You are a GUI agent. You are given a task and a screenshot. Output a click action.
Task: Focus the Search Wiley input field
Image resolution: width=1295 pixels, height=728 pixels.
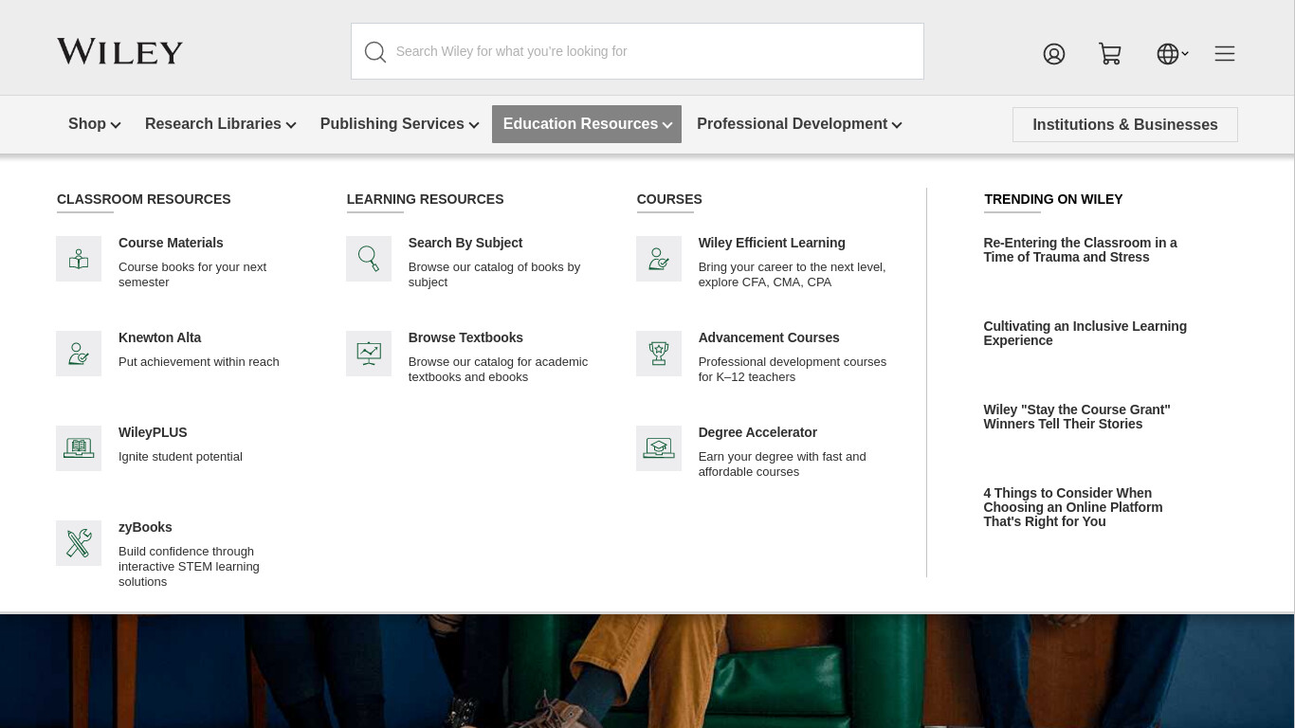[637, 51]
